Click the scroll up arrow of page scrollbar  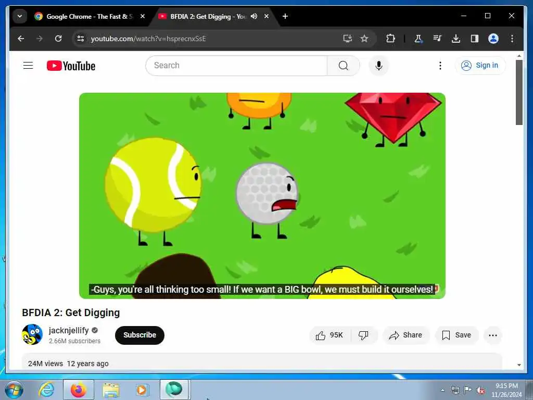519,56
